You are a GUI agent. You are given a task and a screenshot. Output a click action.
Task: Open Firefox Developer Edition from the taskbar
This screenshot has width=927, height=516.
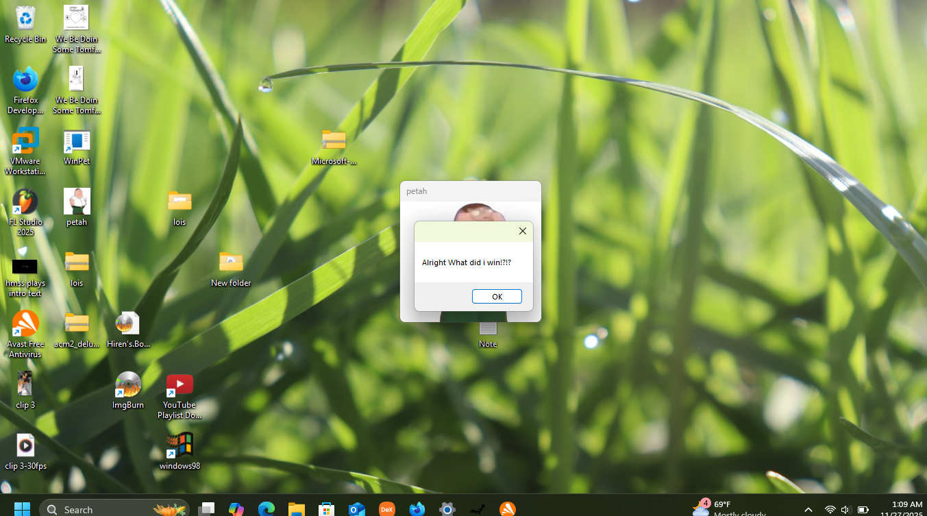(x=417, y=509)
